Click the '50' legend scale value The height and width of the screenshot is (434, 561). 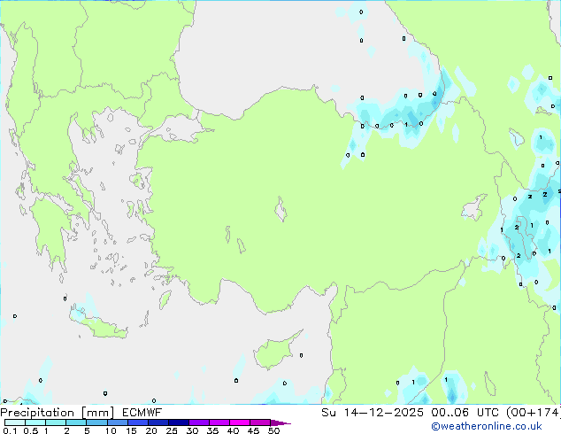274,430
